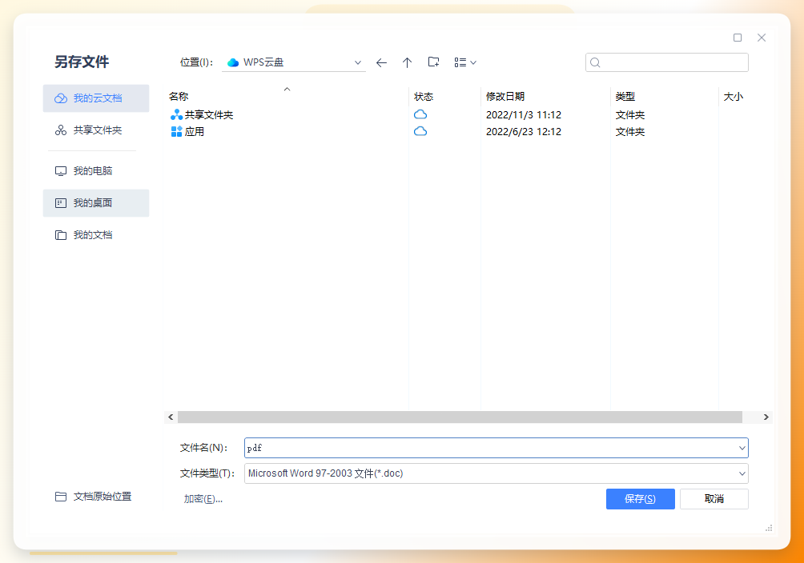The image size is (804, 563).
Task: Expand the 文件名 dropdown arrow
Action: pyautogui.click(x=742, y=448)
